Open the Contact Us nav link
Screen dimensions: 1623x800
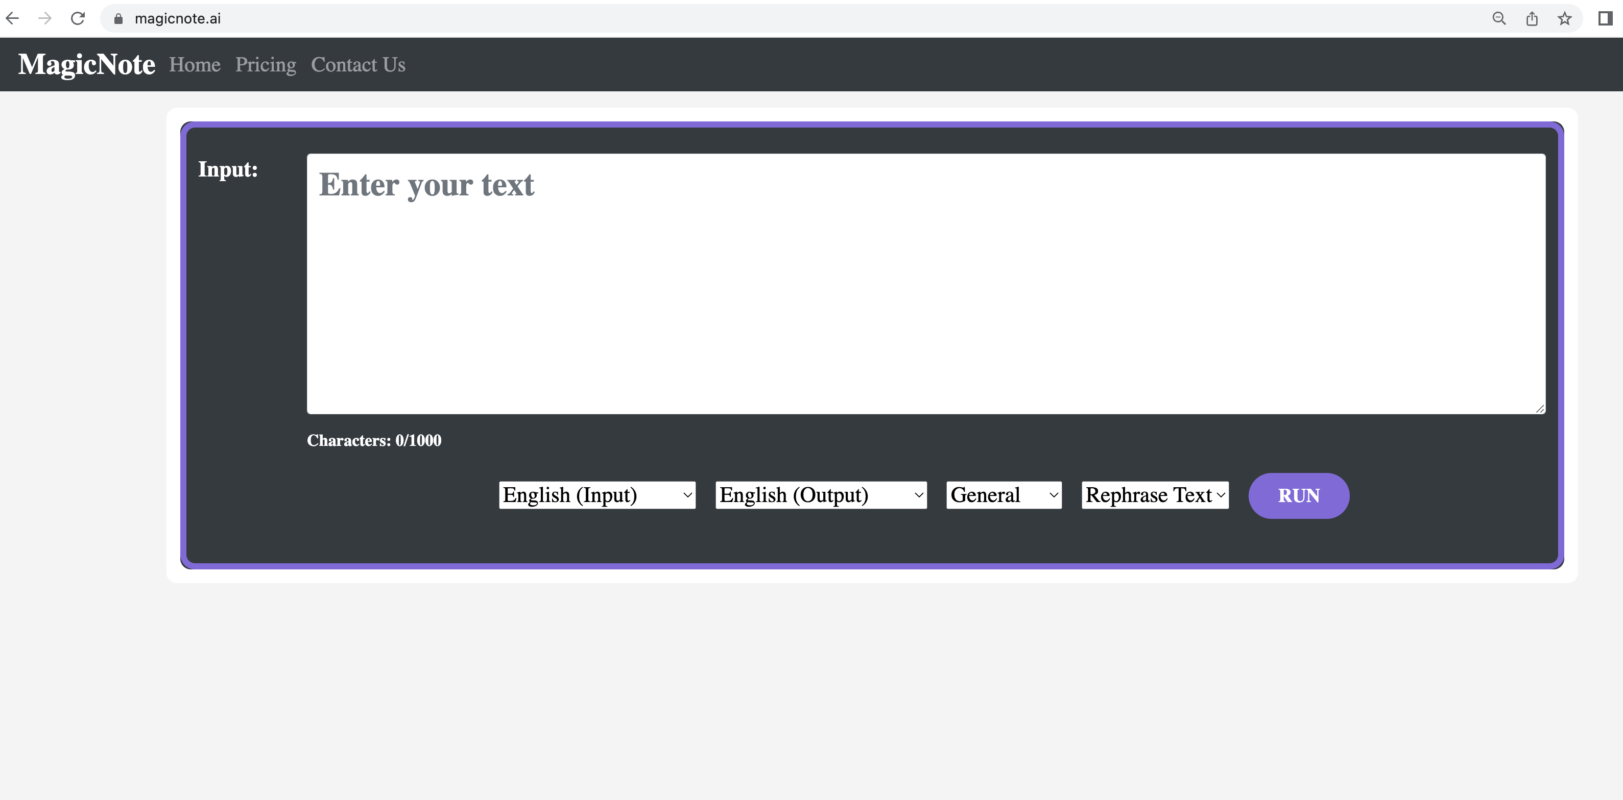coord(358,64)
